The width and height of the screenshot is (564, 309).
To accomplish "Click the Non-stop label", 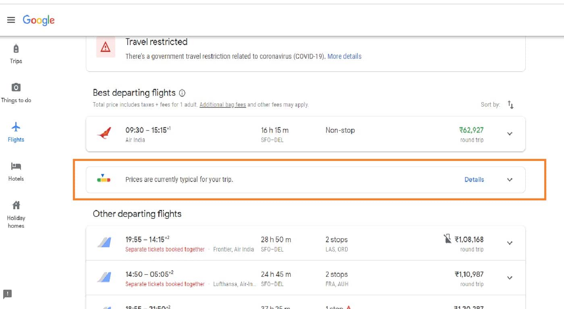I will click(340, 130).
